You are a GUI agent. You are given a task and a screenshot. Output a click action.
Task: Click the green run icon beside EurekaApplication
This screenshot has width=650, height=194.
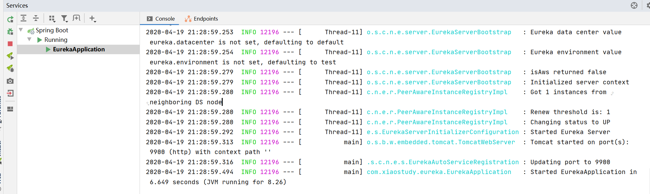tap(48, 49)
